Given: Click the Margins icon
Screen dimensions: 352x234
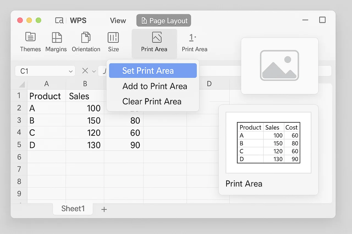Looking at the screenshot, I should click(x=57, y=37).
